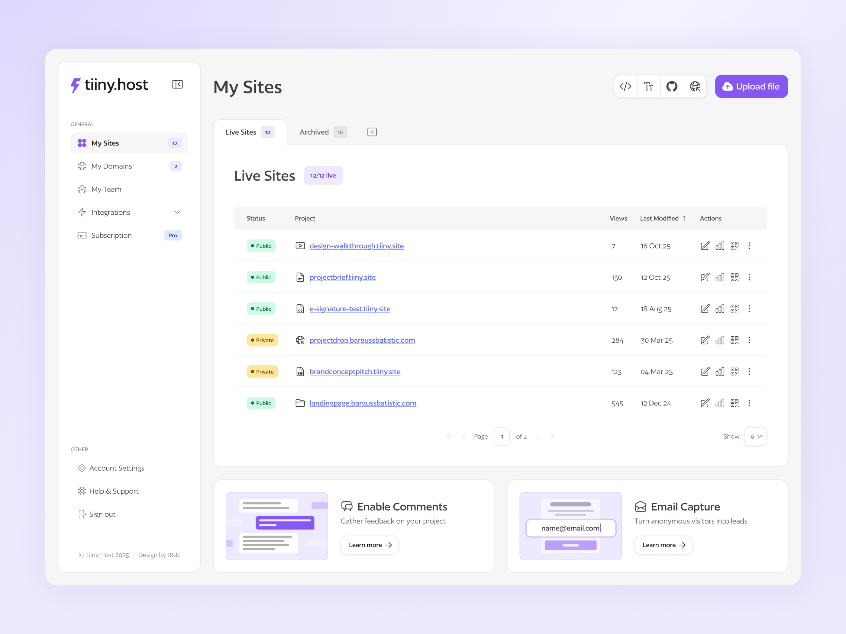Expand the Integrations section in sidebar

click(x=177, y=212)
